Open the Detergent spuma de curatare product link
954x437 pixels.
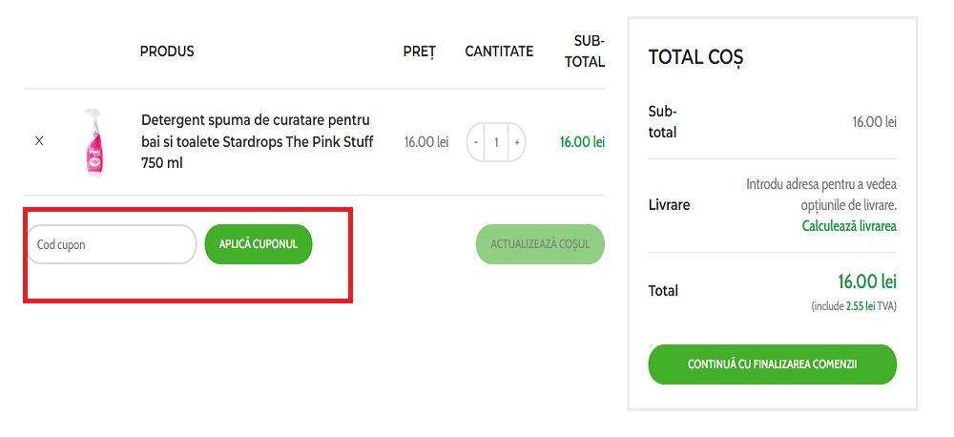coord(257,141)
